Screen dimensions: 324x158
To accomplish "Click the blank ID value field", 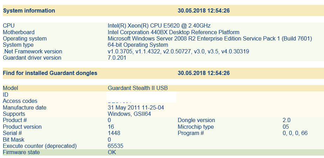I will tap(141, 95).
